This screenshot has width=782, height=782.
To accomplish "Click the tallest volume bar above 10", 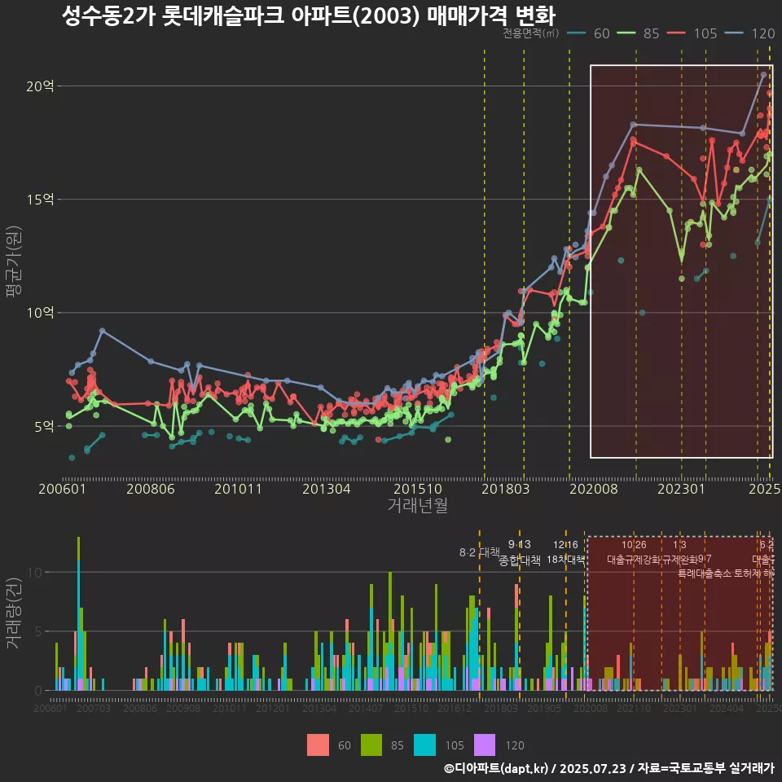I will 79,613.
